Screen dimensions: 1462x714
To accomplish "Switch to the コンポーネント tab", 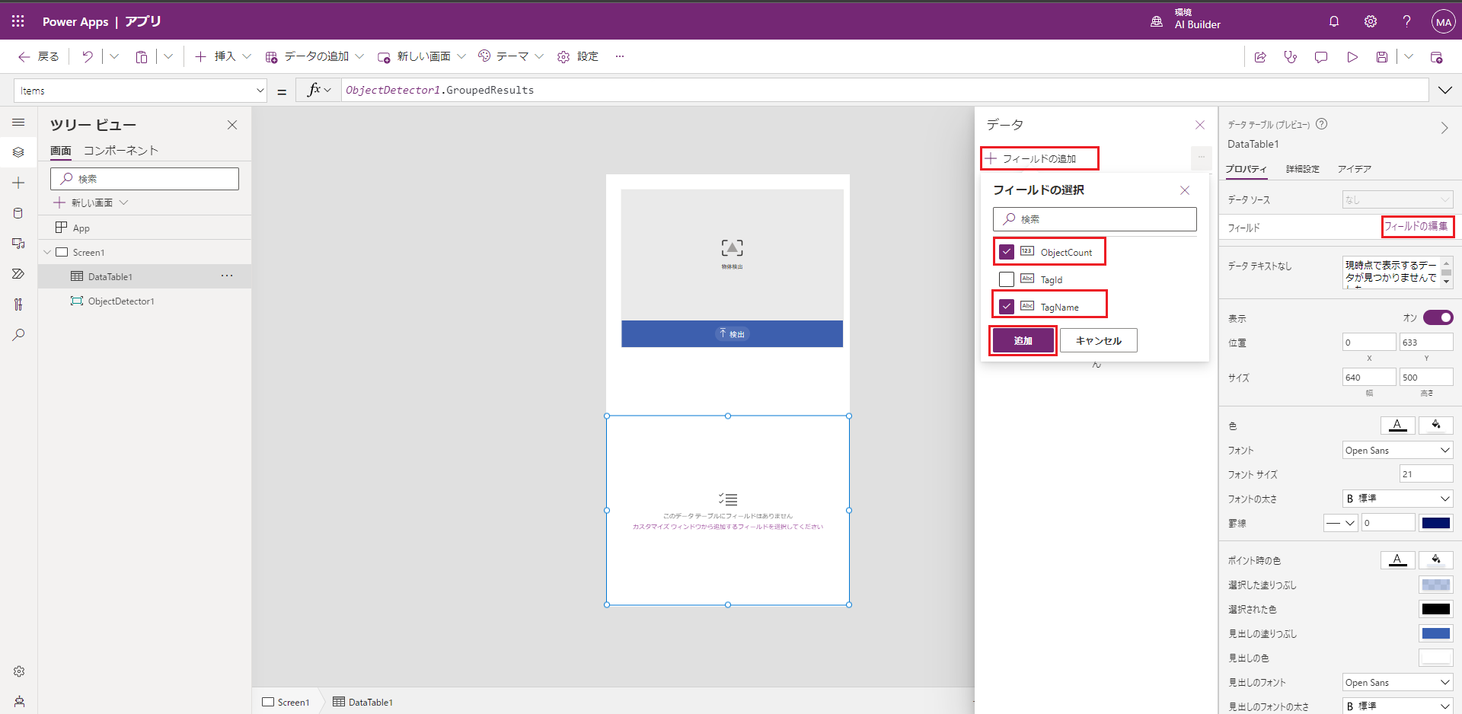I will [x=120, y=151].
